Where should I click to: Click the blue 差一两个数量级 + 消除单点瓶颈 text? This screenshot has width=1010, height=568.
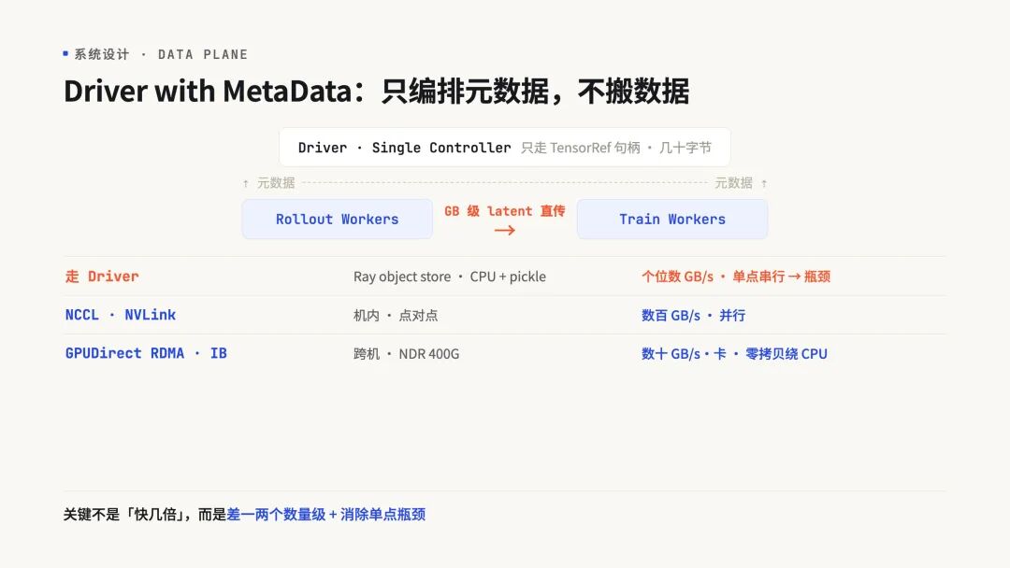click(x=326, y=514)
